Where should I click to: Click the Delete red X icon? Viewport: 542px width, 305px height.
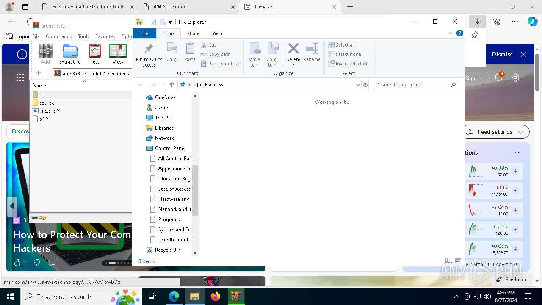coord(293,48)
